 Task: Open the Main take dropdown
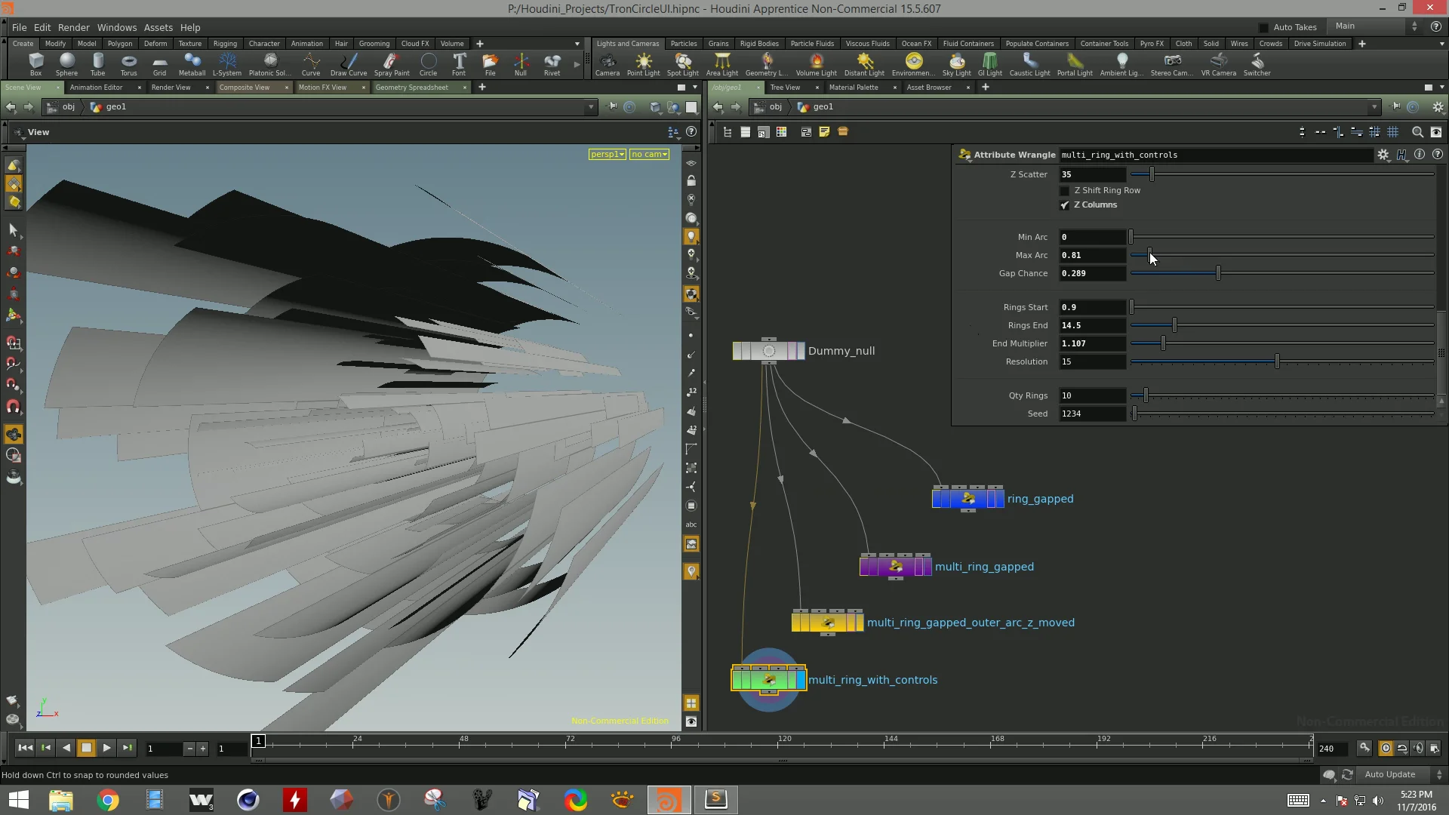pos(1415,26)
